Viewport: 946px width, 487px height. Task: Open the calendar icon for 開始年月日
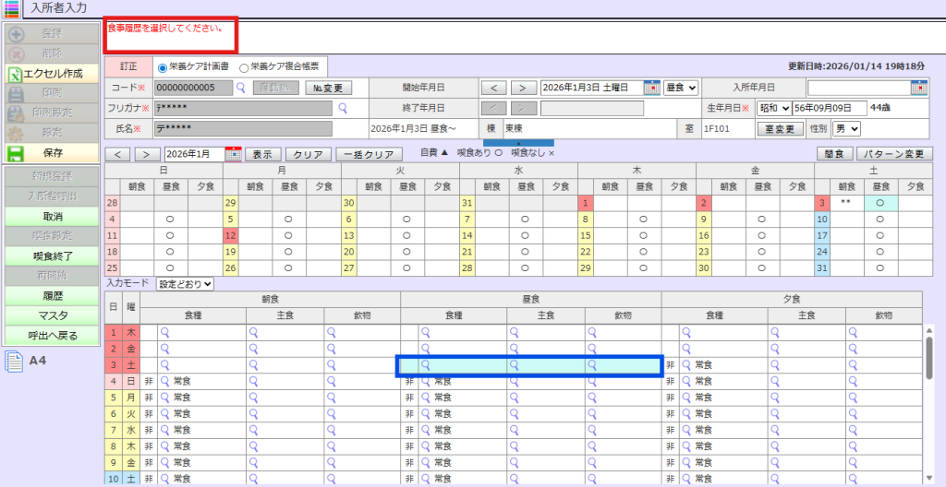[651, 88]
